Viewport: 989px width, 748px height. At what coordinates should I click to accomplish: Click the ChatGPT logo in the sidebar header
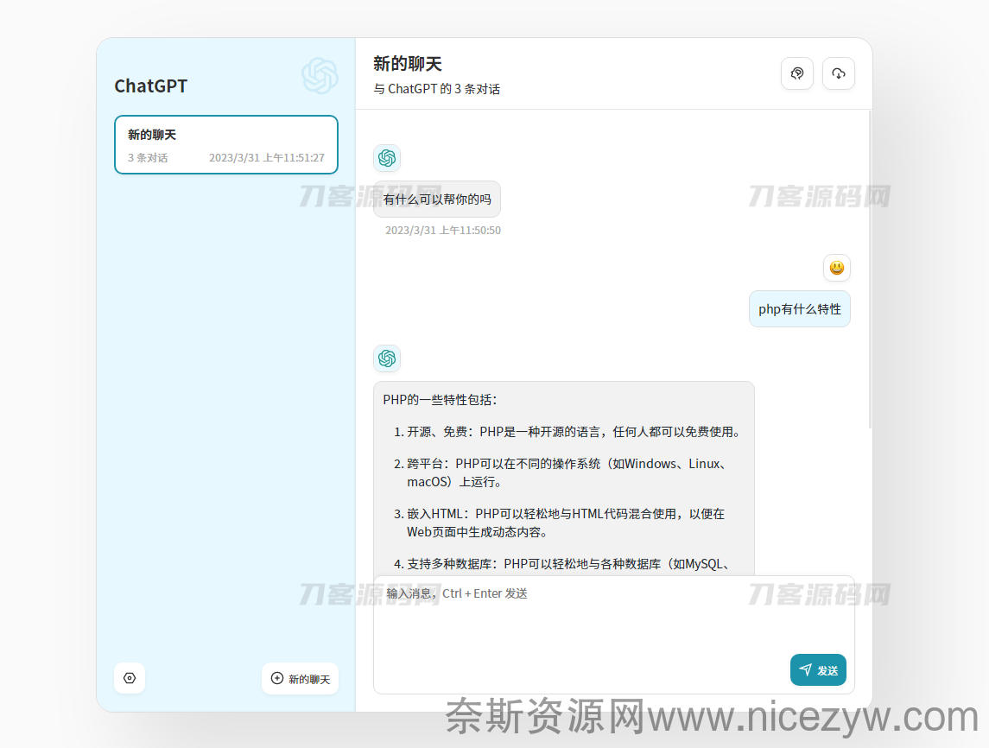[x=320, y=75]
